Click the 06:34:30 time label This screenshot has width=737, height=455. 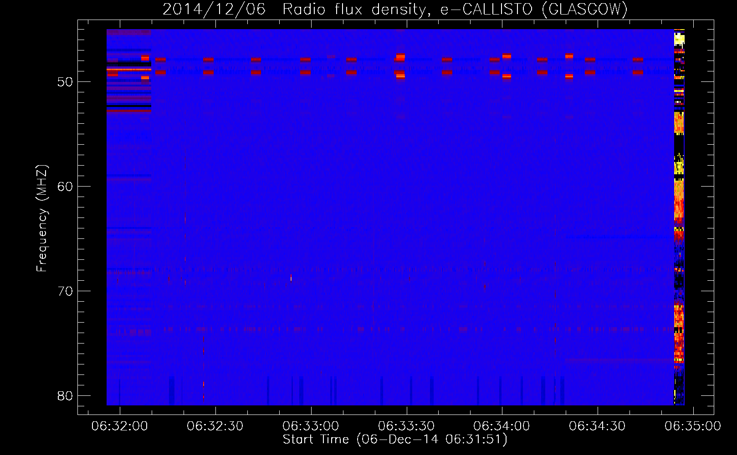(598, 426)
